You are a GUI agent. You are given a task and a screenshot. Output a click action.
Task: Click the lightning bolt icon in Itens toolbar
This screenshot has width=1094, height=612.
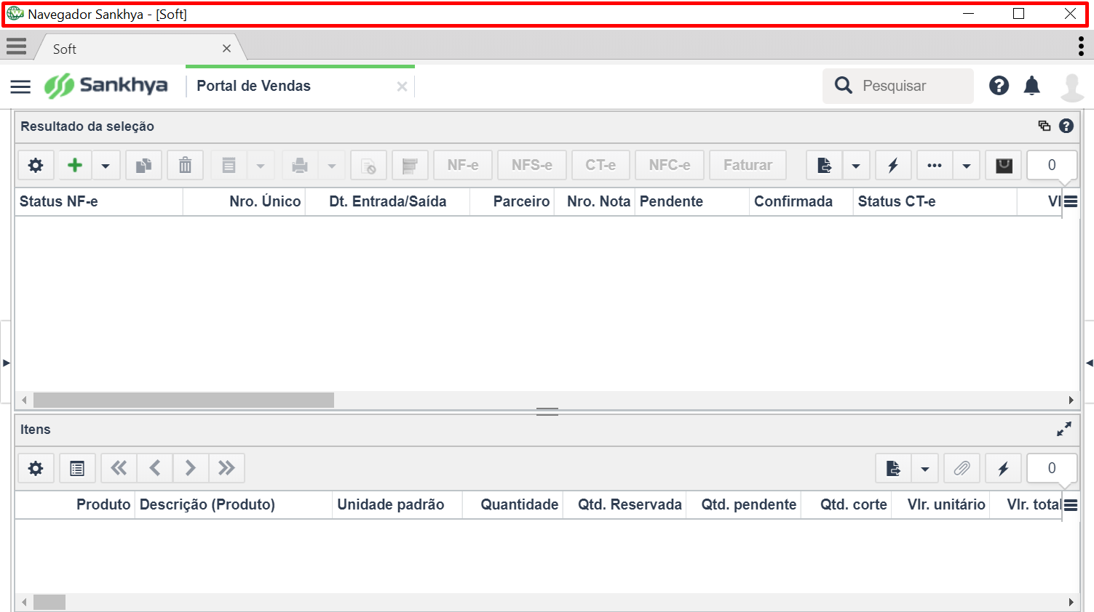click(x=1003, y=468)
